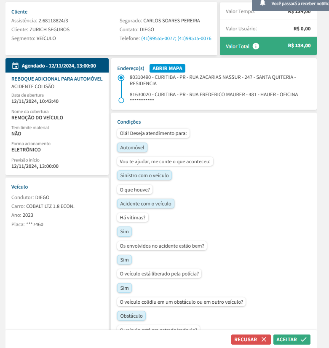Click the Obstáculo answer chip
This screenshot has width=329, height=348.
click(132, 316)
